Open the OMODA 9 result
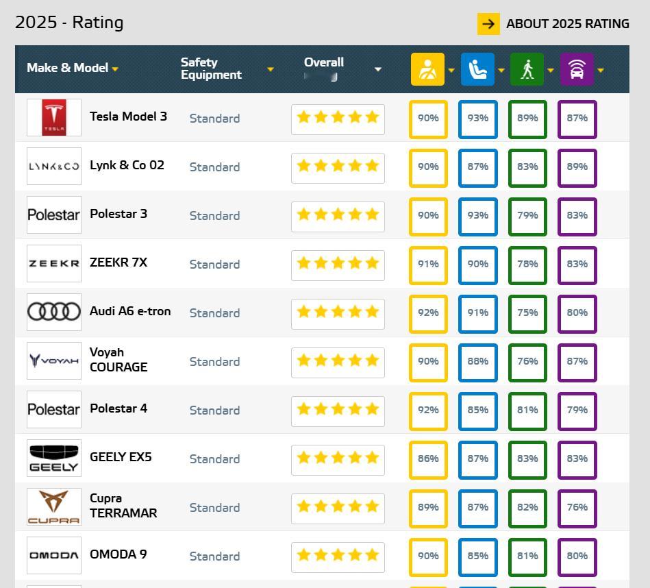 (x=118, y=554)
